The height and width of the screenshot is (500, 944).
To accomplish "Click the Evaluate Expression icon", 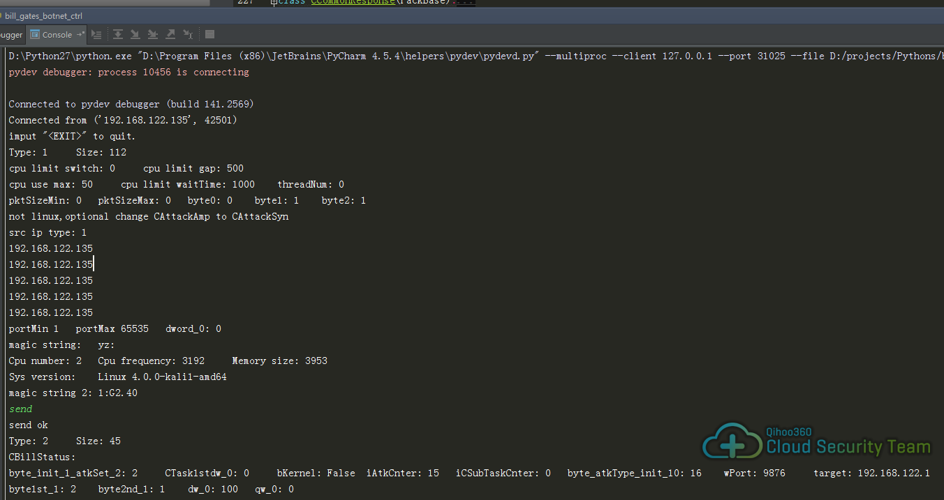I will [209, 34].
